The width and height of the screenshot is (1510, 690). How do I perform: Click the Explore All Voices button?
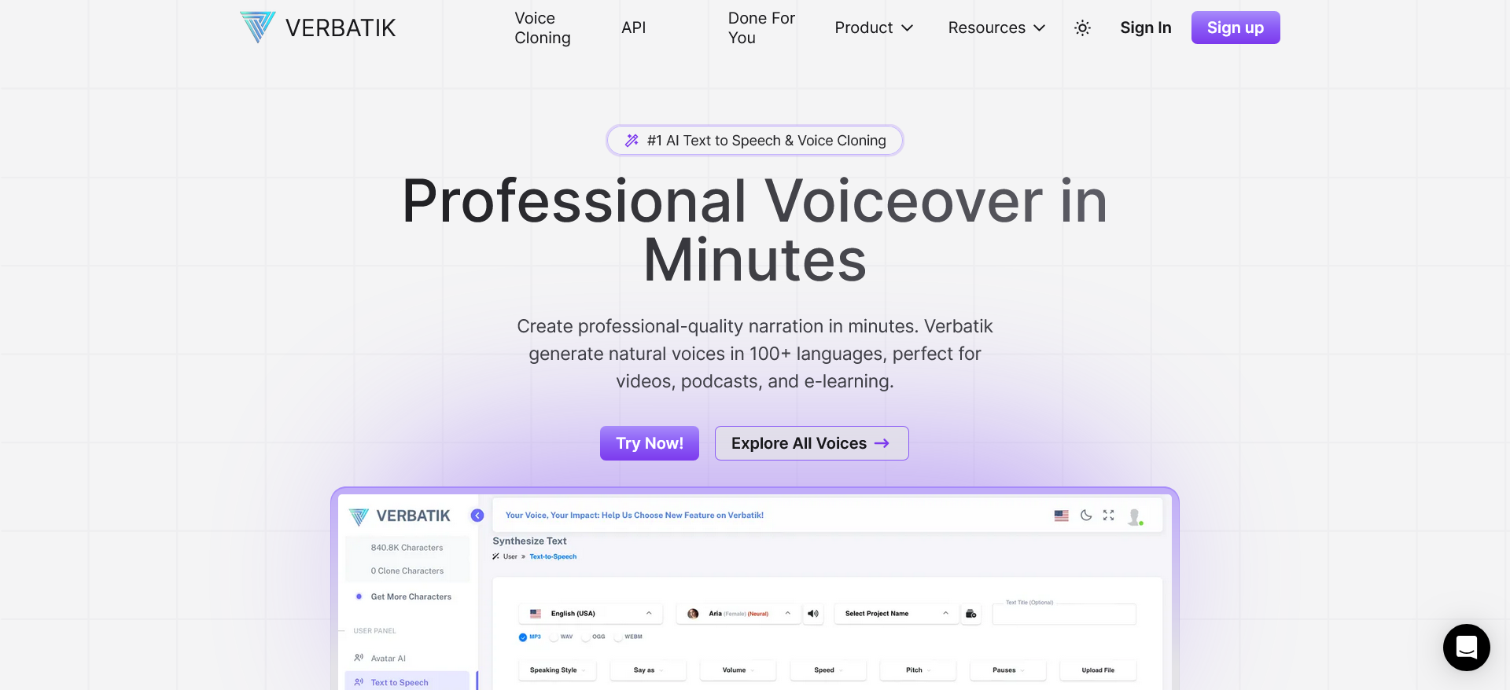(812, 443)
